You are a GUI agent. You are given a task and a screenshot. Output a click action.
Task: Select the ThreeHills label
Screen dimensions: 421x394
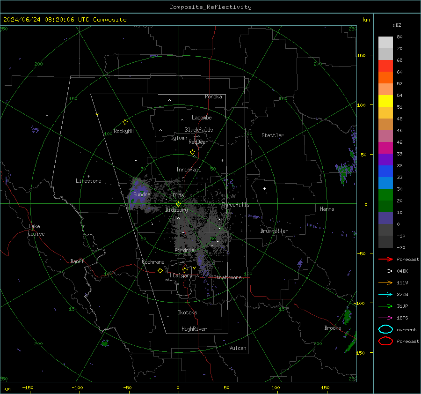click(235, 205)
